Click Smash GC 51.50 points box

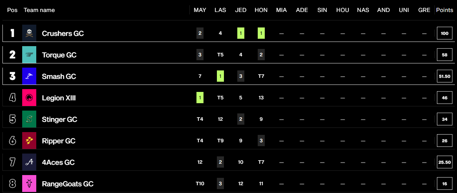pos(445,76)
